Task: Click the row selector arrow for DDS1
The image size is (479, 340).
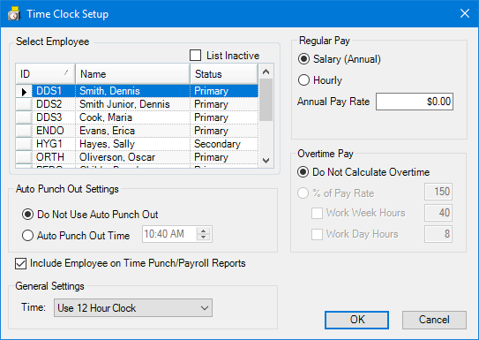Action: click(x=24, y=92)
